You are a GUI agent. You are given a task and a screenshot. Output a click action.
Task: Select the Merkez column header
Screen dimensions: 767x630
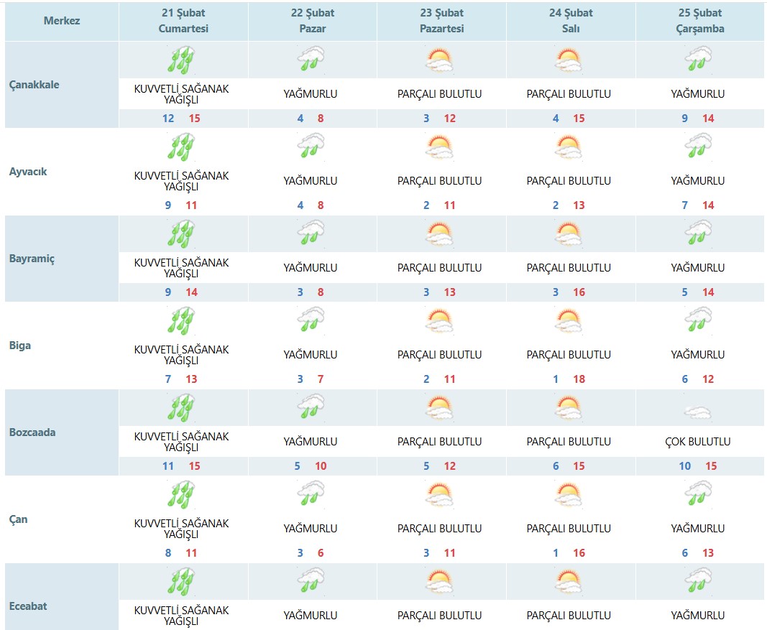tap(62, 21)
